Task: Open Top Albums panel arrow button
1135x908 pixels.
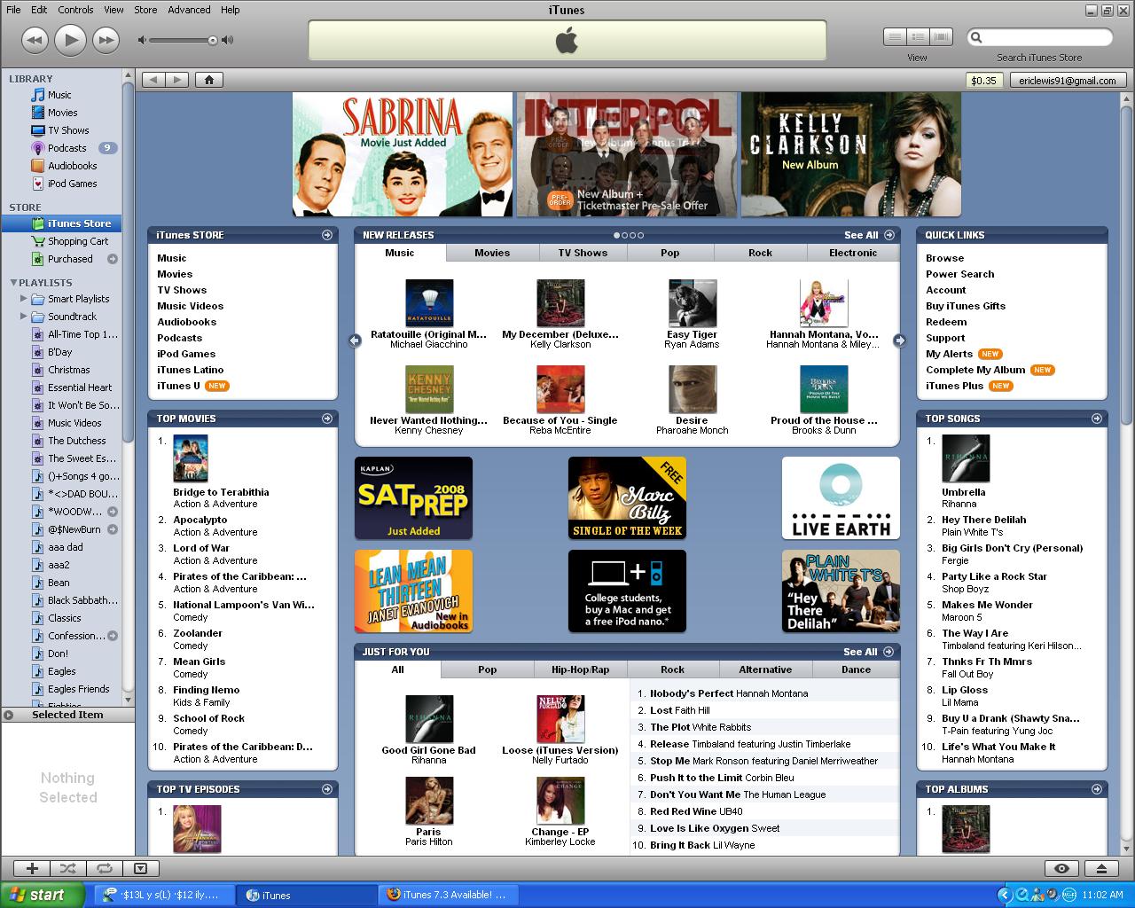Action: tap(1097, 788)
